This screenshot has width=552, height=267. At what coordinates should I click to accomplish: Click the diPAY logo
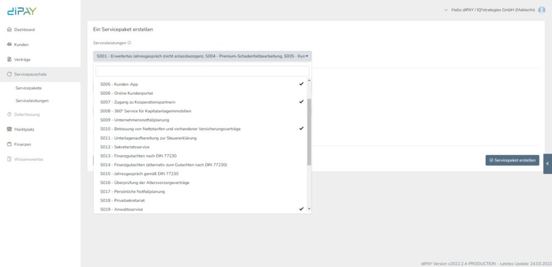(22, 11)
